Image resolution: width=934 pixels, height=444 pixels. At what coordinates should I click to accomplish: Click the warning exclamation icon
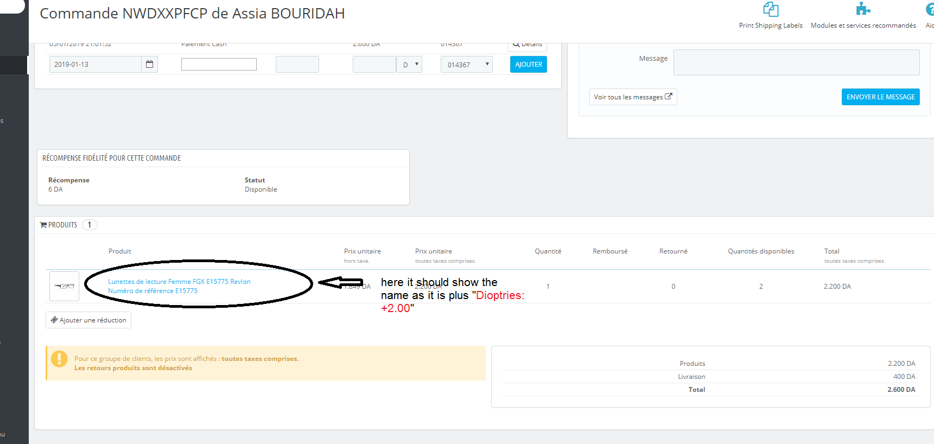[59, 359]
